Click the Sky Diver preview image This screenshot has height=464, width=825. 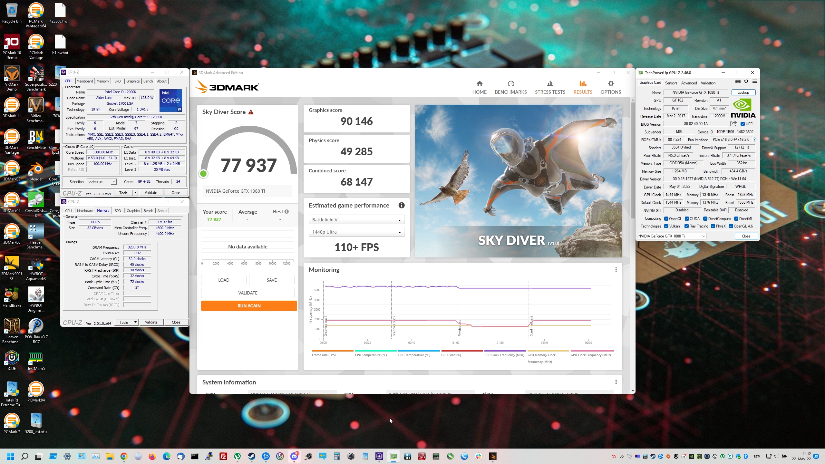click(518, 181)
